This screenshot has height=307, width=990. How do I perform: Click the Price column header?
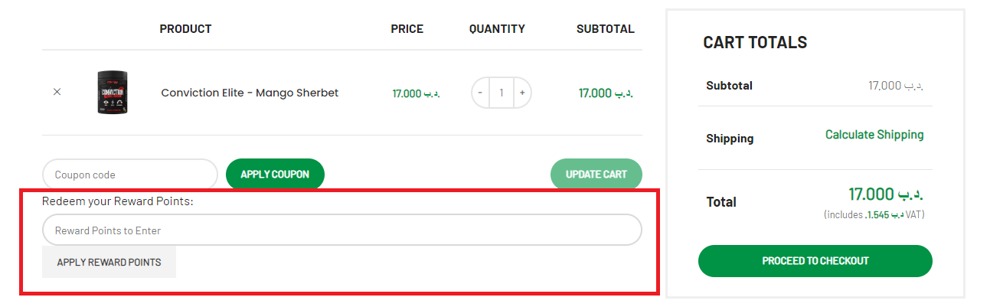[x=407, y=29]
